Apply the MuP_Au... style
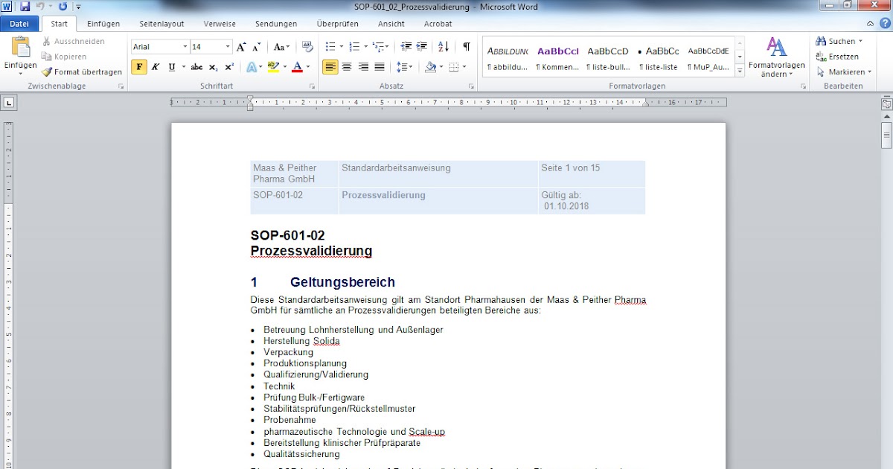 [x=708, y=58]
